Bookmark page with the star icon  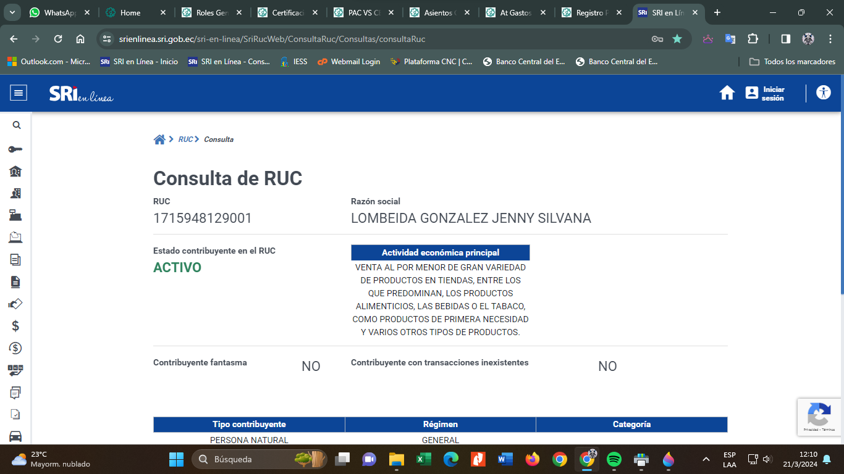click(x=677, y=39)
